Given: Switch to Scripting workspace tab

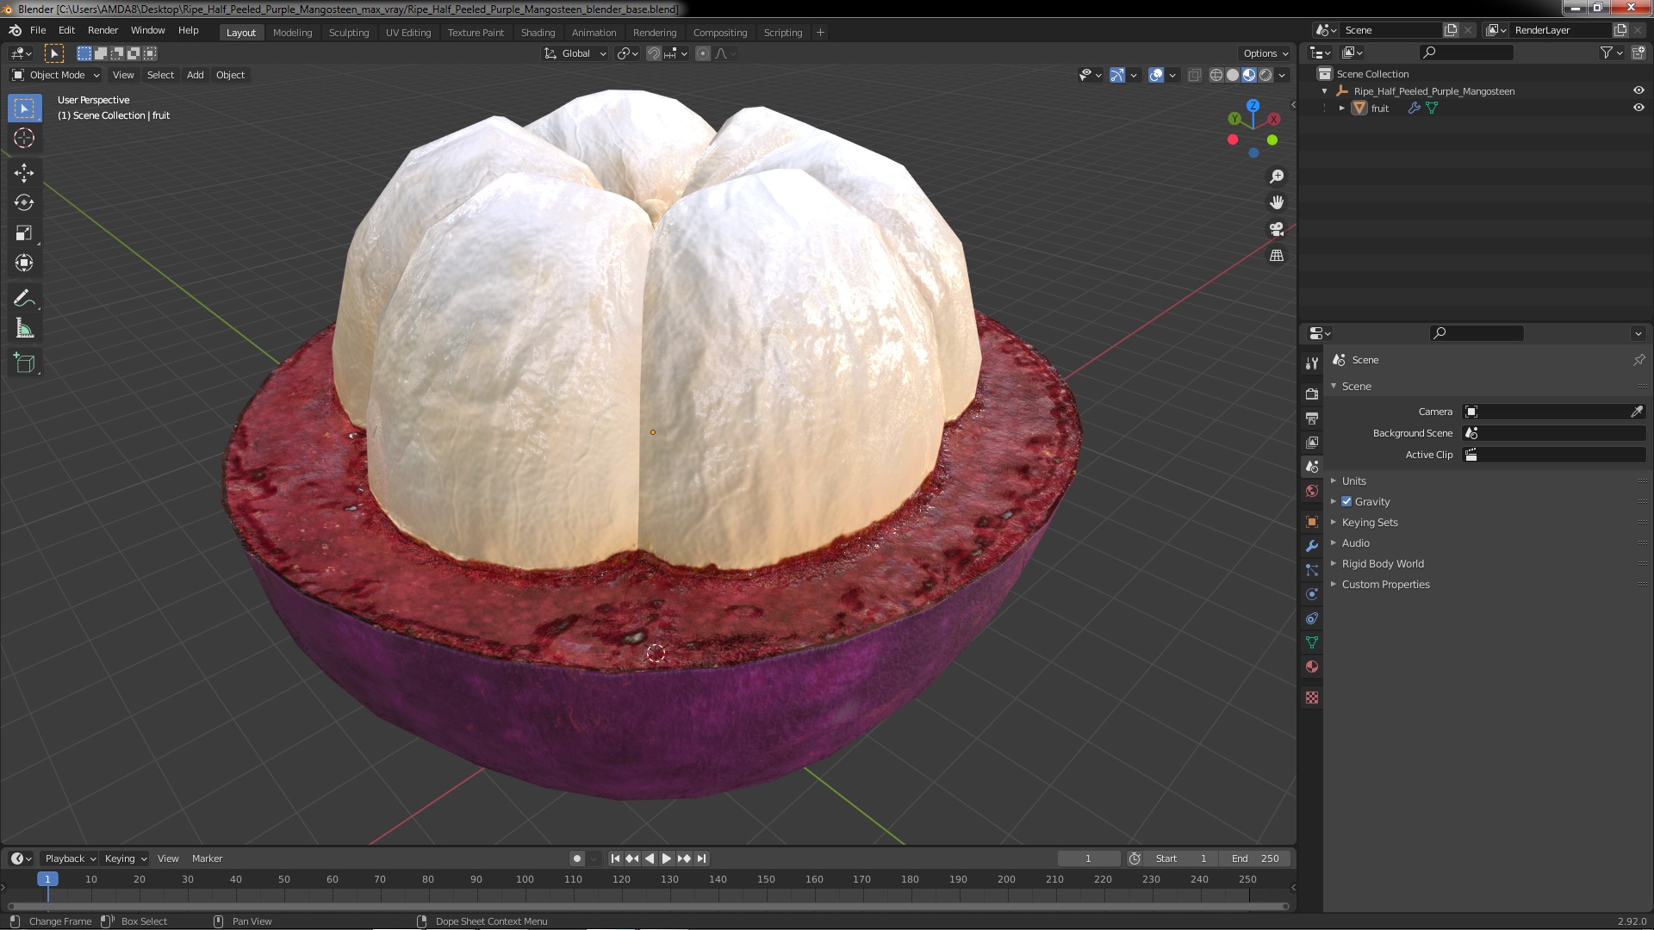Looking at the screenshot, I should (x=783, y=33).
